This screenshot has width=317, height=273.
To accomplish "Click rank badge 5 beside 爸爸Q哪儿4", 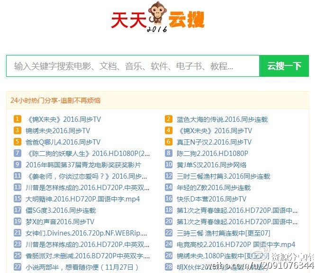I will (x=18, y=142).
